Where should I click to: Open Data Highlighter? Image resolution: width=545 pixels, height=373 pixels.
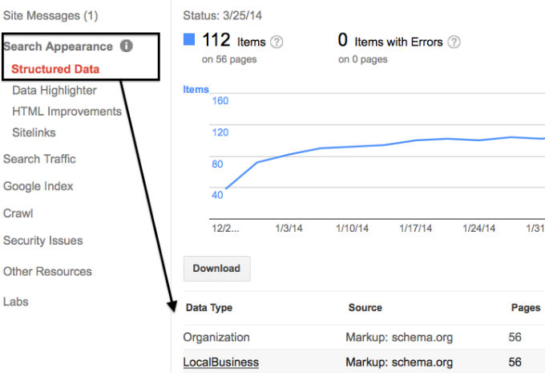(54, 91)
